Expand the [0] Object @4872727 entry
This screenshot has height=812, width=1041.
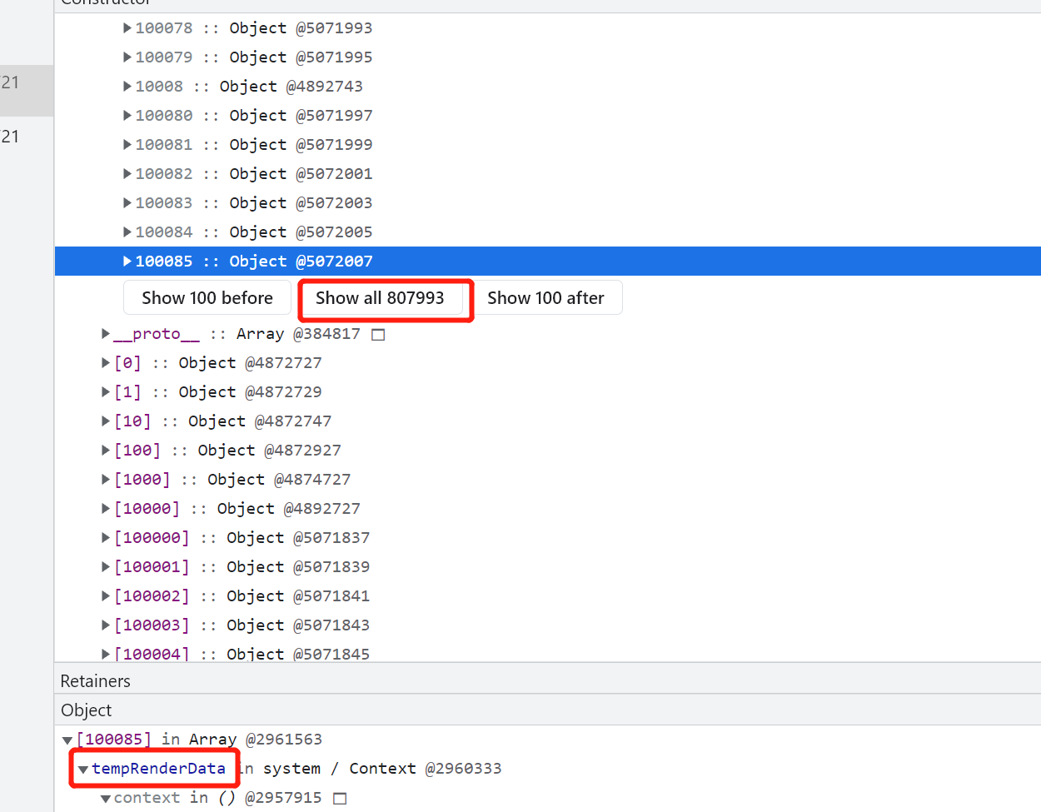tap(106, 363)
